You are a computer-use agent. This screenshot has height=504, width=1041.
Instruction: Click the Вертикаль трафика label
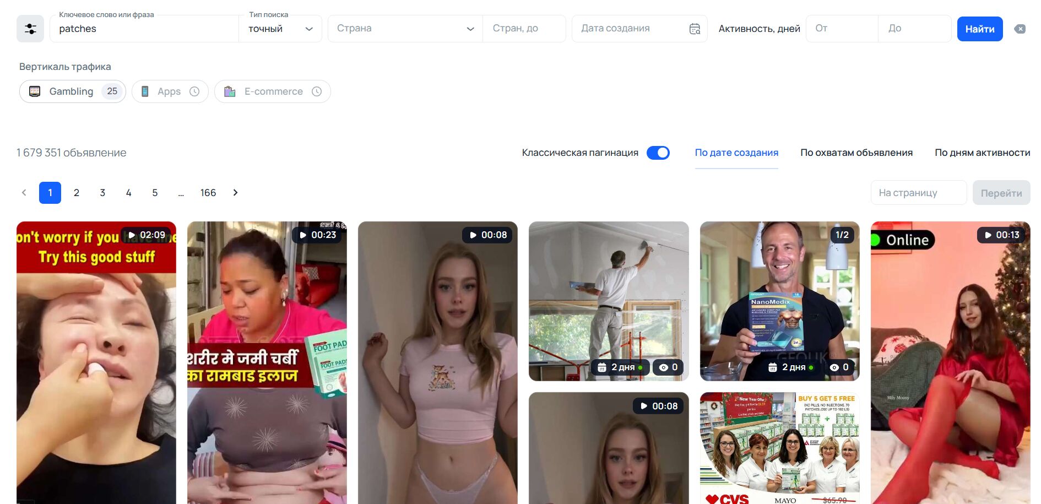tap(65, 67)
